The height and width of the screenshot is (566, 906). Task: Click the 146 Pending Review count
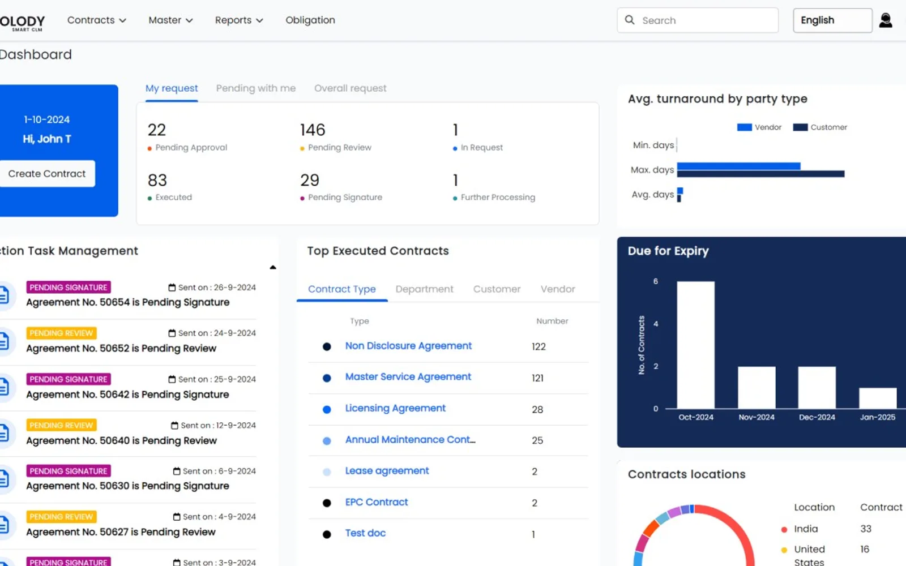coord(313,130)
